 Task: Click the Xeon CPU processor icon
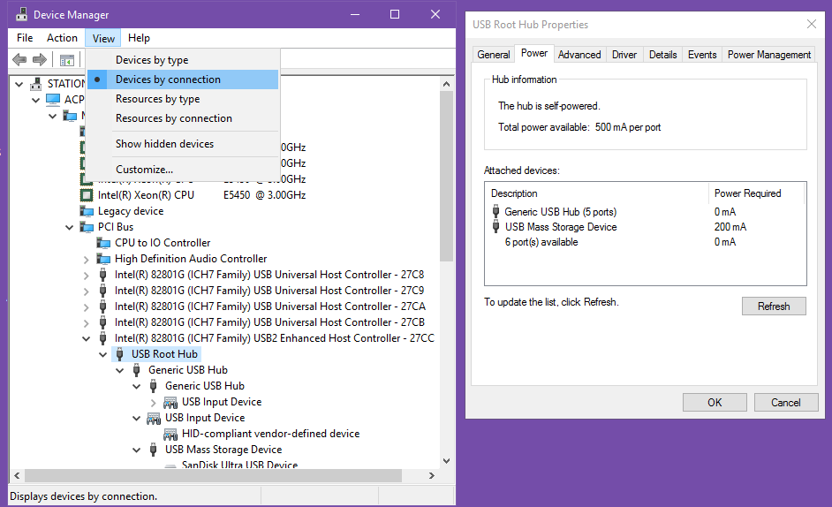tap(87, 195)
